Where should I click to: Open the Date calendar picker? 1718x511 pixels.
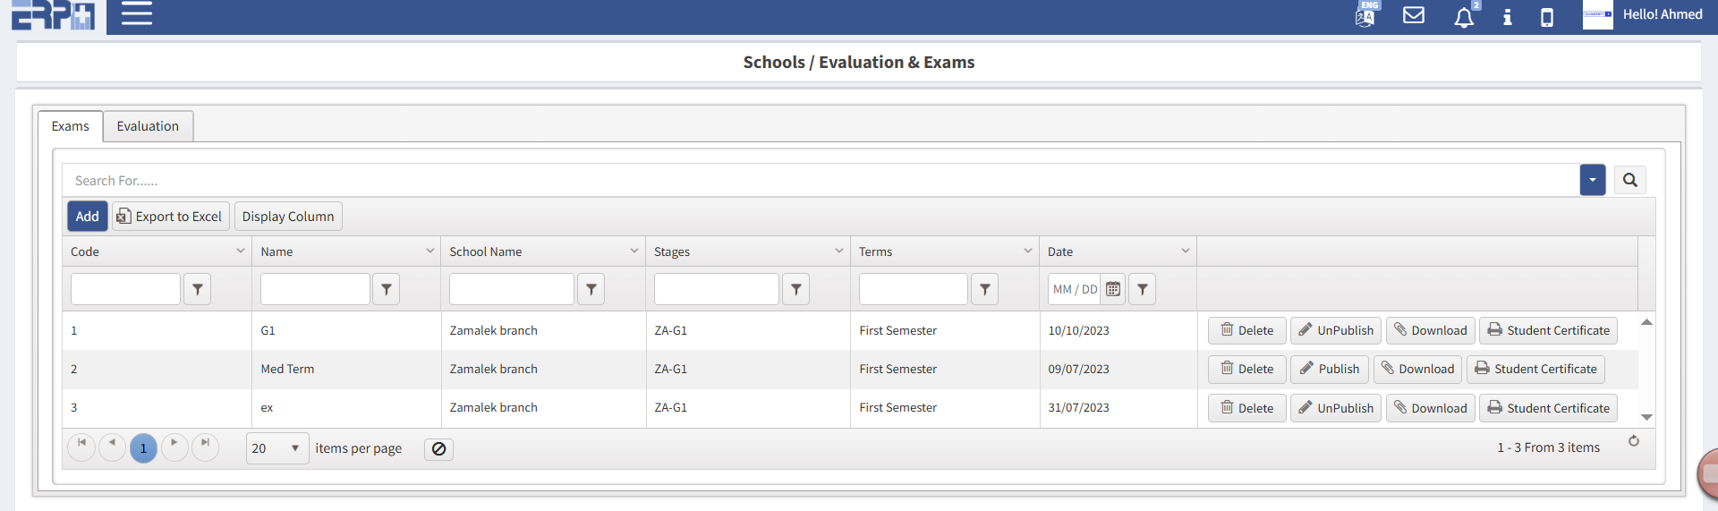1112,289
